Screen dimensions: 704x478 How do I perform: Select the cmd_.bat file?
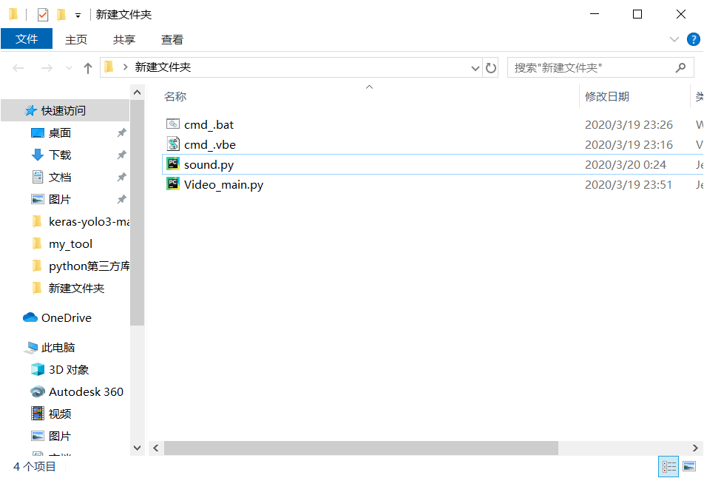(209, 124)
